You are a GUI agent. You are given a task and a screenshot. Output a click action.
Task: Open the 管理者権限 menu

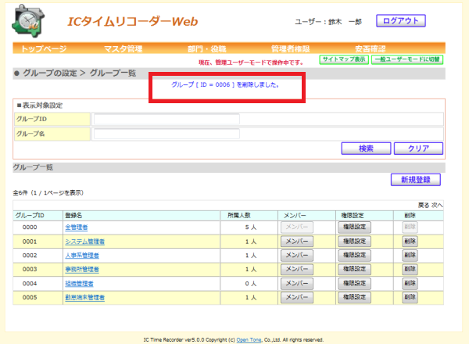(x=291, y=48)
